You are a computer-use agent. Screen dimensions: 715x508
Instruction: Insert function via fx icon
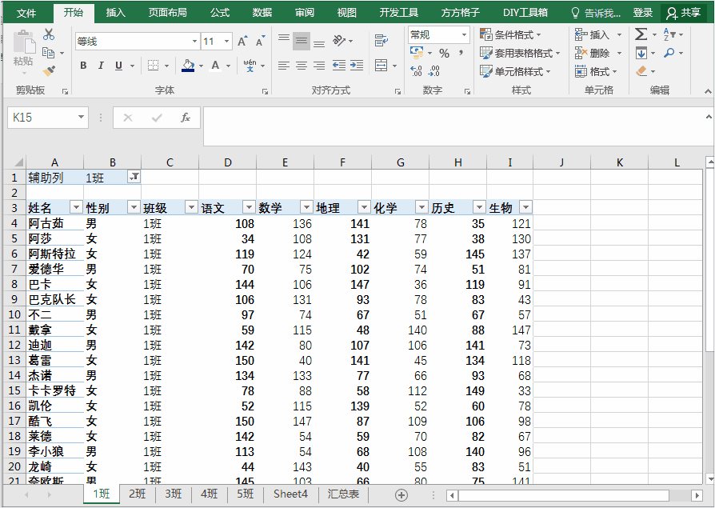pyautogui.click(x=185, y=118)
